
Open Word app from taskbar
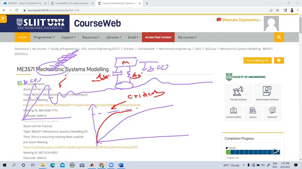click(121, 165)
